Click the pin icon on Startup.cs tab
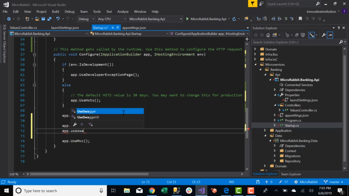 coord(113,28)
